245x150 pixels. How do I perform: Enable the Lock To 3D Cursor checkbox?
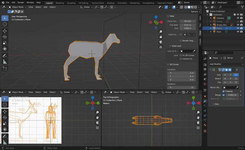click(x=181, y=55)
